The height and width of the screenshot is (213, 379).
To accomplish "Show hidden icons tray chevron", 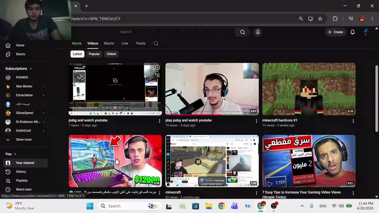I will tap(302, 206).
